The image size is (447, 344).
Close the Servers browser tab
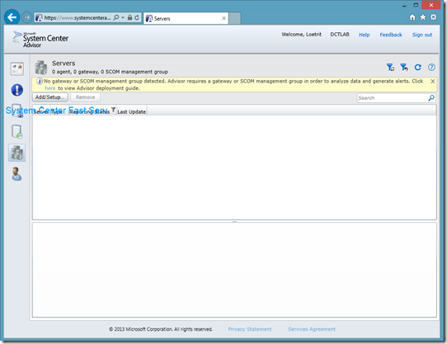tap(223, 18)
